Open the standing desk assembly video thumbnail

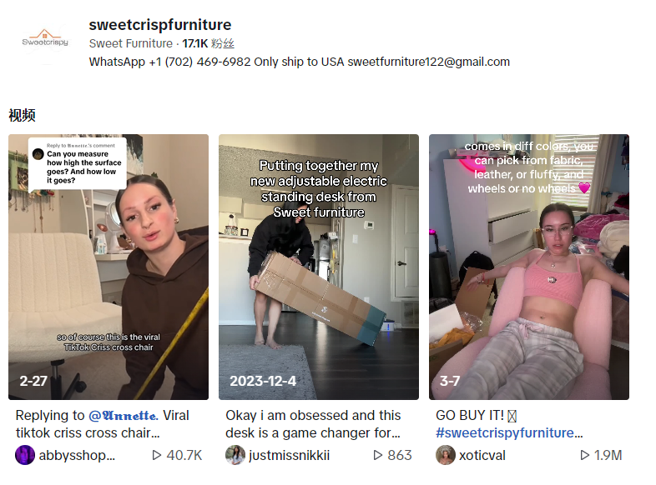coord(319,267)
